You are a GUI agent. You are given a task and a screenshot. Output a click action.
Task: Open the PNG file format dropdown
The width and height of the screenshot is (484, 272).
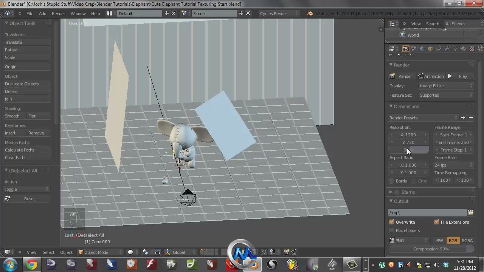click(409, 240)
